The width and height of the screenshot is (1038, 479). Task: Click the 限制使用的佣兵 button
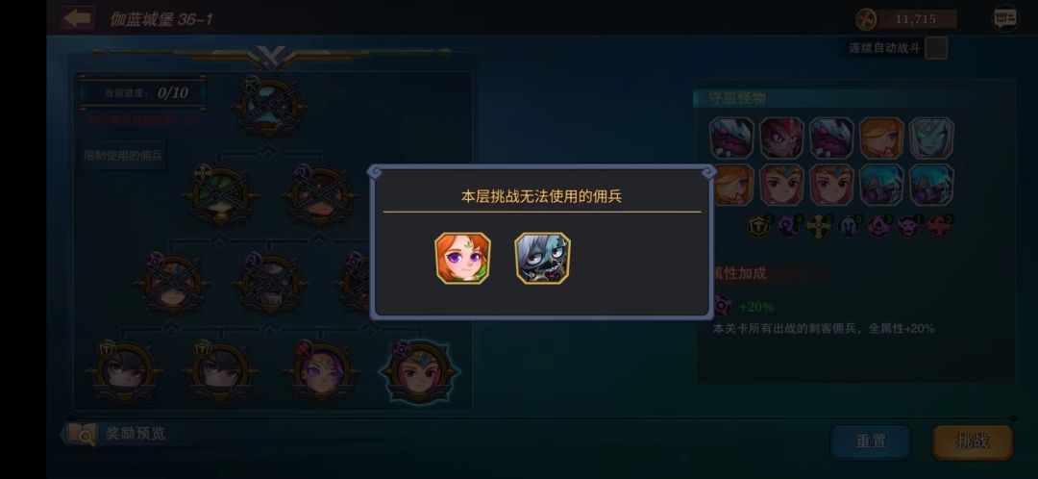tap(123, 156)
